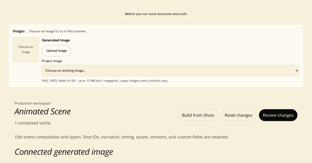312x163 pixels.
Task: Click the 1 composed scene count text
Action: (32, 123)
